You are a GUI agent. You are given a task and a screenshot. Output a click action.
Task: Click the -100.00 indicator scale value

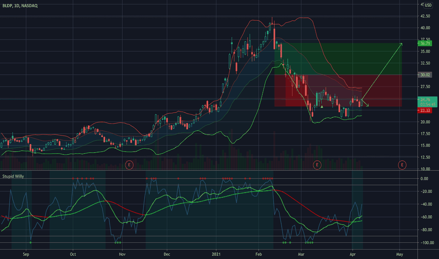coord(427,243)
